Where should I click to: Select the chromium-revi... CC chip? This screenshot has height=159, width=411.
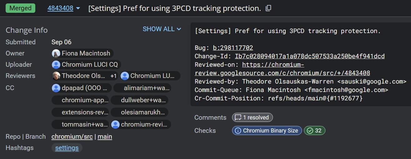tap(141, 125)
